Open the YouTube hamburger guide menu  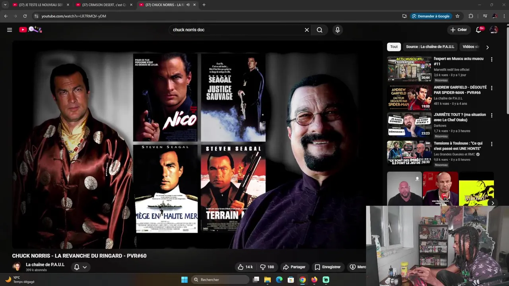(x=10, y=30)
